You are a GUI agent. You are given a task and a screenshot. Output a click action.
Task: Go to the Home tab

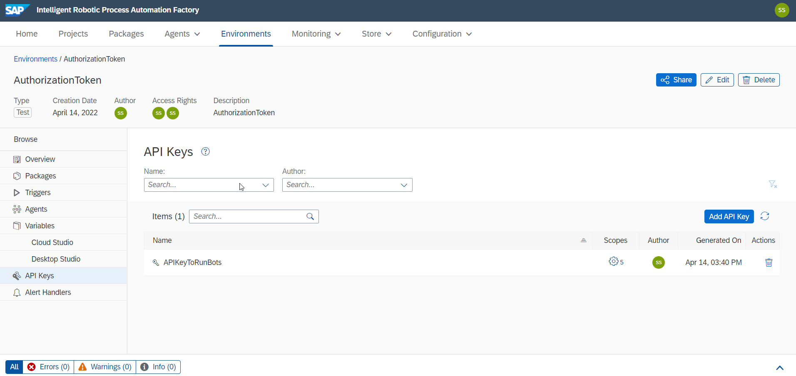tap(27, 34)
